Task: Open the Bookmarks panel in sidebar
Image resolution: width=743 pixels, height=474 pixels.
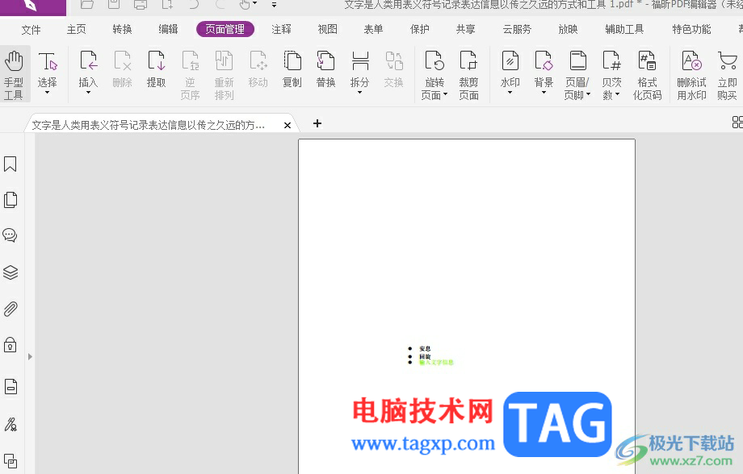Action: click(x=10, y=164)
